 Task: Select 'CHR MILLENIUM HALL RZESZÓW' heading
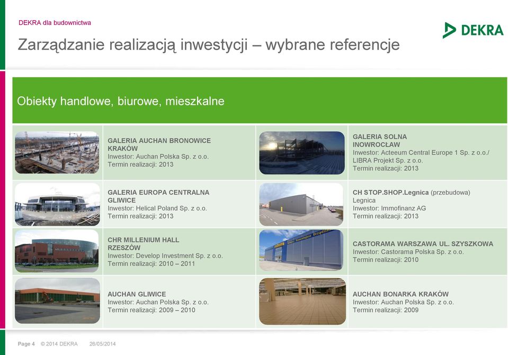point(143,244)
